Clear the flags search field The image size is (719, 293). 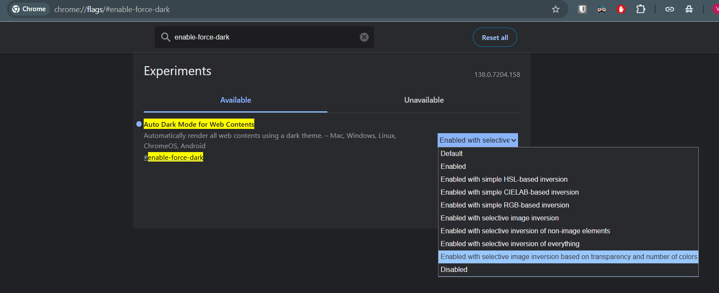[x=364, y=37]
